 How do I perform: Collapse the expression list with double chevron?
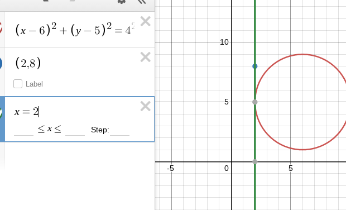pos(142,2)
